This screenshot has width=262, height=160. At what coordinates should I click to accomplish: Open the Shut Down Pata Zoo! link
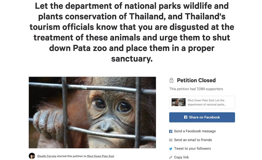(x=100, y=156)
